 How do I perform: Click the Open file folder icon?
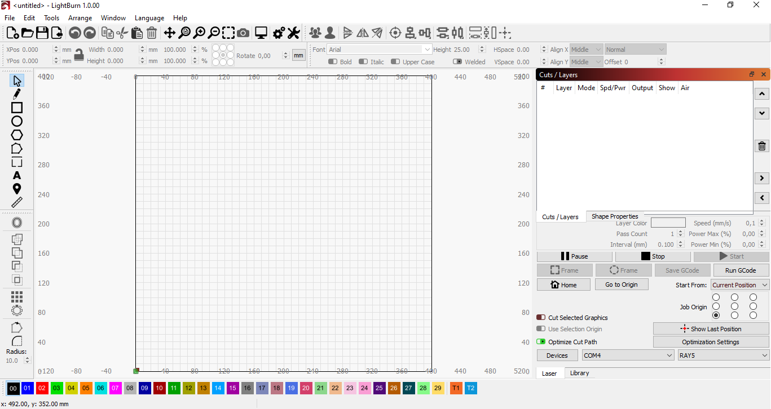(x=27, y=33)
